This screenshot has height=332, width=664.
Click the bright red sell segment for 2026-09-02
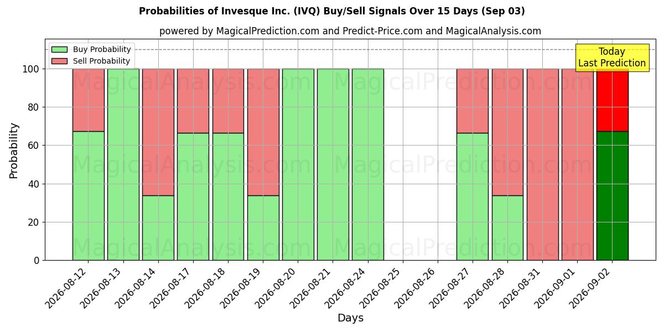(613, 100)
